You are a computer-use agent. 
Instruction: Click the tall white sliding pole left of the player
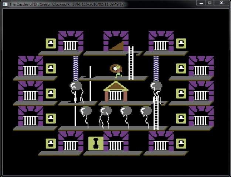(90, 84)
